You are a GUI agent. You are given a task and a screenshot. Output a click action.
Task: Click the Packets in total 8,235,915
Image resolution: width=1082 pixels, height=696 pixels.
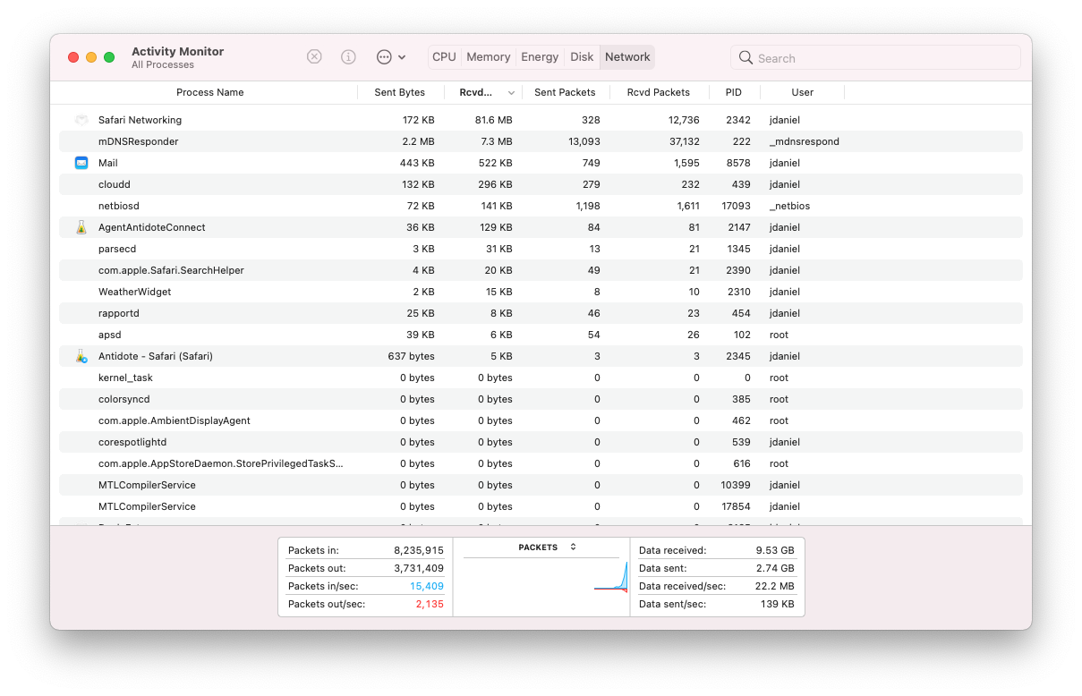[419, 550]
